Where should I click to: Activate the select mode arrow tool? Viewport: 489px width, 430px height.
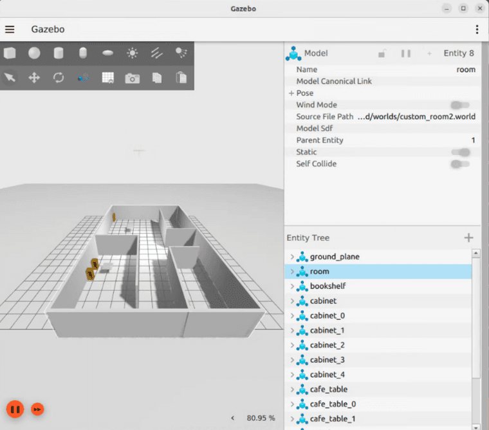(10, 77)
